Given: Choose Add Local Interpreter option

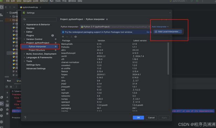Looking at the screenshot, I should click(168, 32).
